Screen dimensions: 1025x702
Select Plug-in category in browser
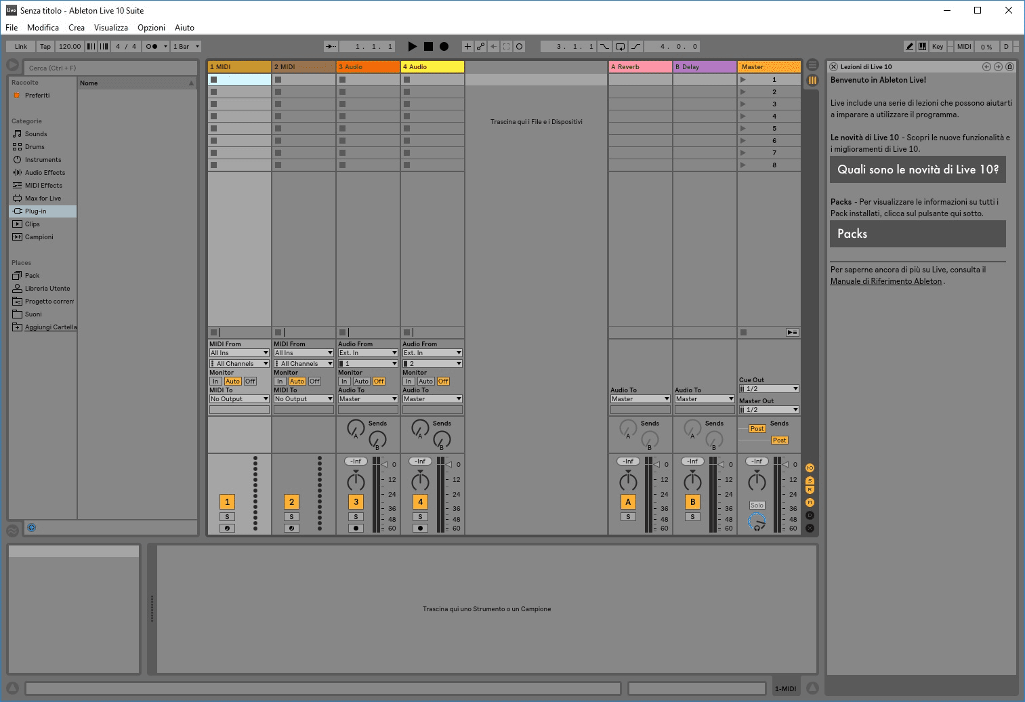(43, 211)
